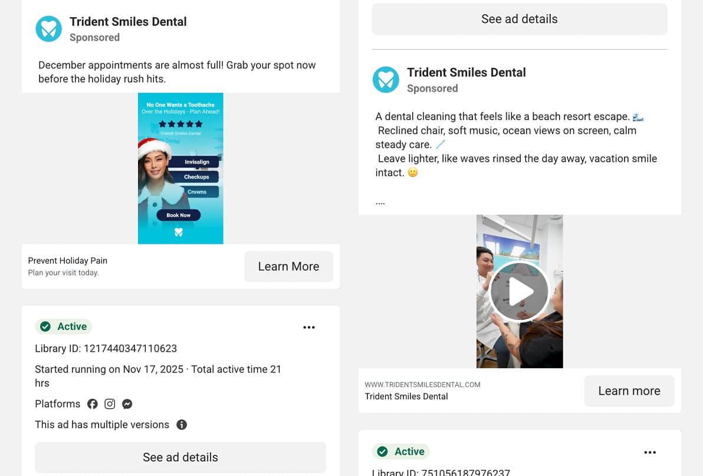703x476 pixels.
Task: Click WWW.TRIDENTSMILESDENTAL.COM link text
Action: 422,385
